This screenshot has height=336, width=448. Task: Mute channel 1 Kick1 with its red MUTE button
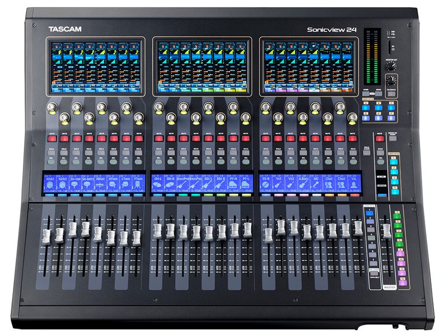click(52, 139)
